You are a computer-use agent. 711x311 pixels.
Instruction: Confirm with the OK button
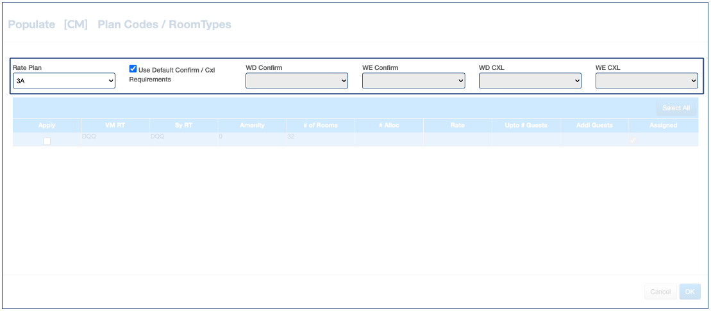690,292
